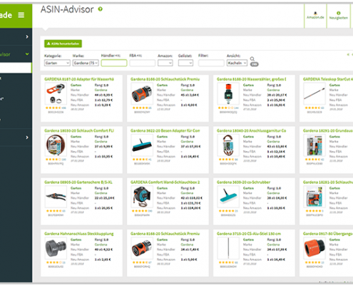
Task: Open the Marke dropdown showing Gardena
Action: tap(86, 63)
